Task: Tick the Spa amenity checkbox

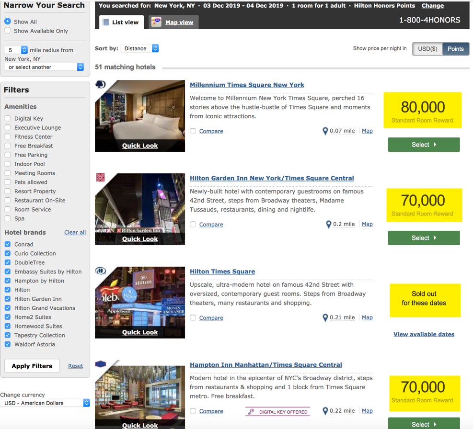Action: (8, 219)
